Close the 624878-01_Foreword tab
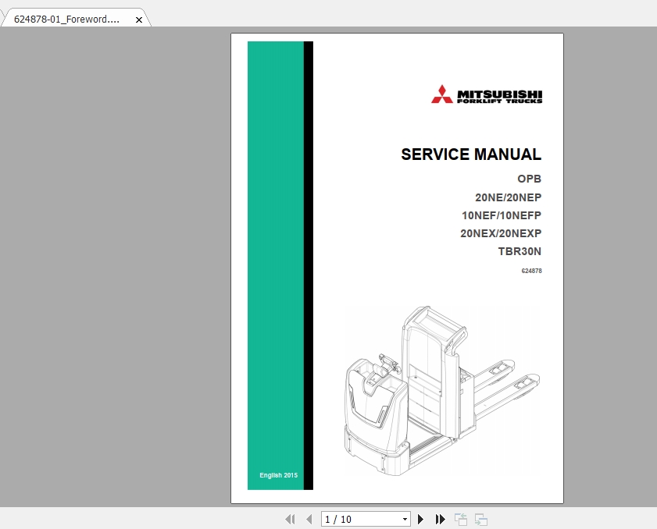Screen dimensions: 657x529 (138, 18)
